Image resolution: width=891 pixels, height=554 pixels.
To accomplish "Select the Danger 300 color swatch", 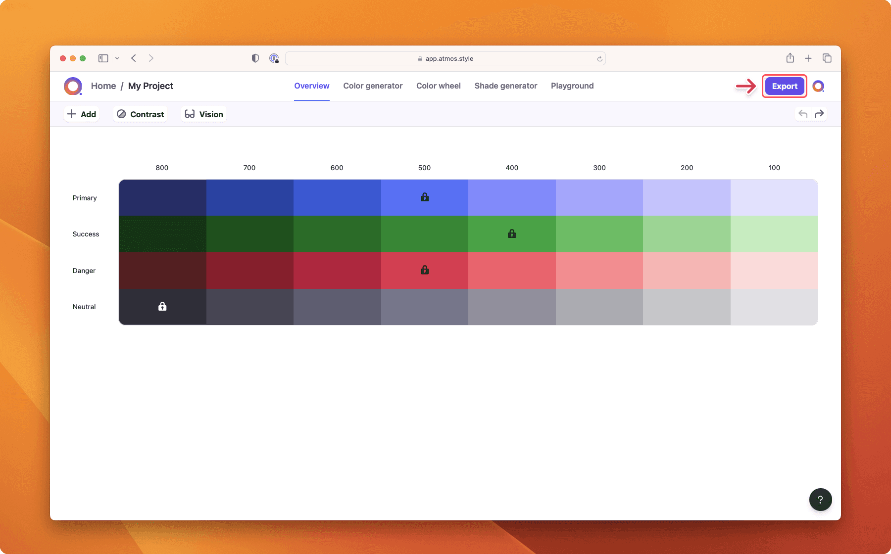I will [x=599, y=271].
